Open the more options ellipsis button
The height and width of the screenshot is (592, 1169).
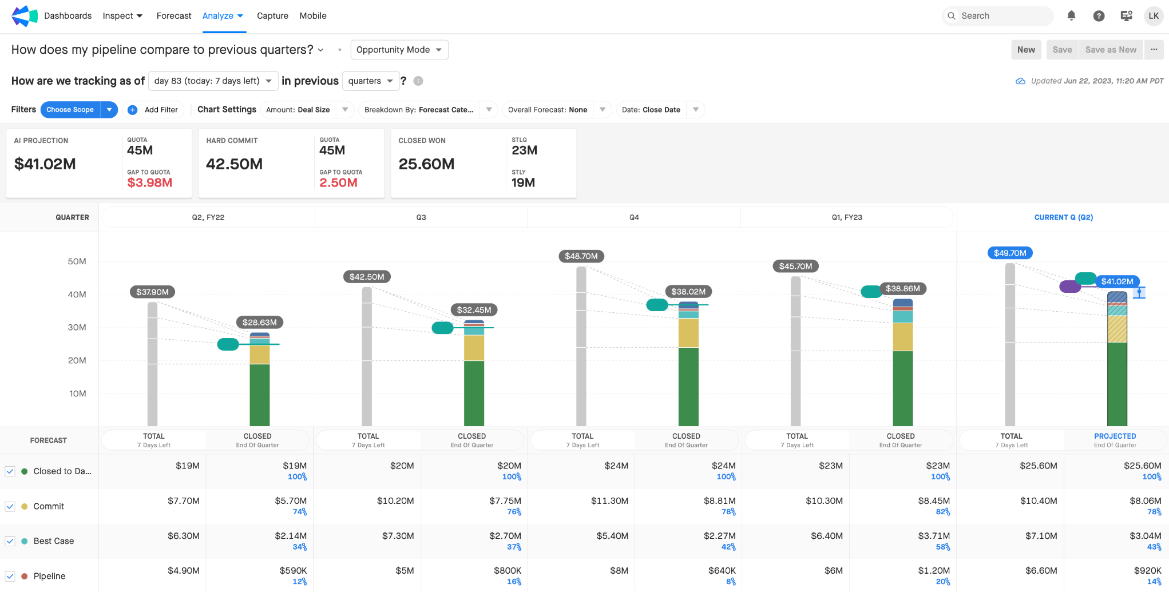coord(1154,50)
